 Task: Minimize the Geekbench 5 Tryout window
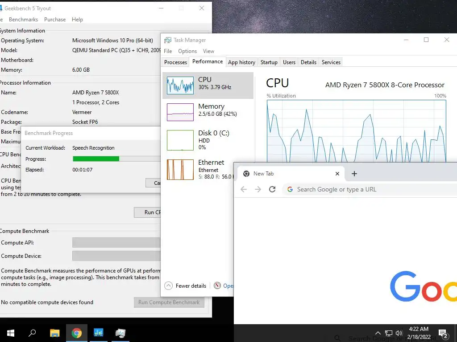pos(161,8)
